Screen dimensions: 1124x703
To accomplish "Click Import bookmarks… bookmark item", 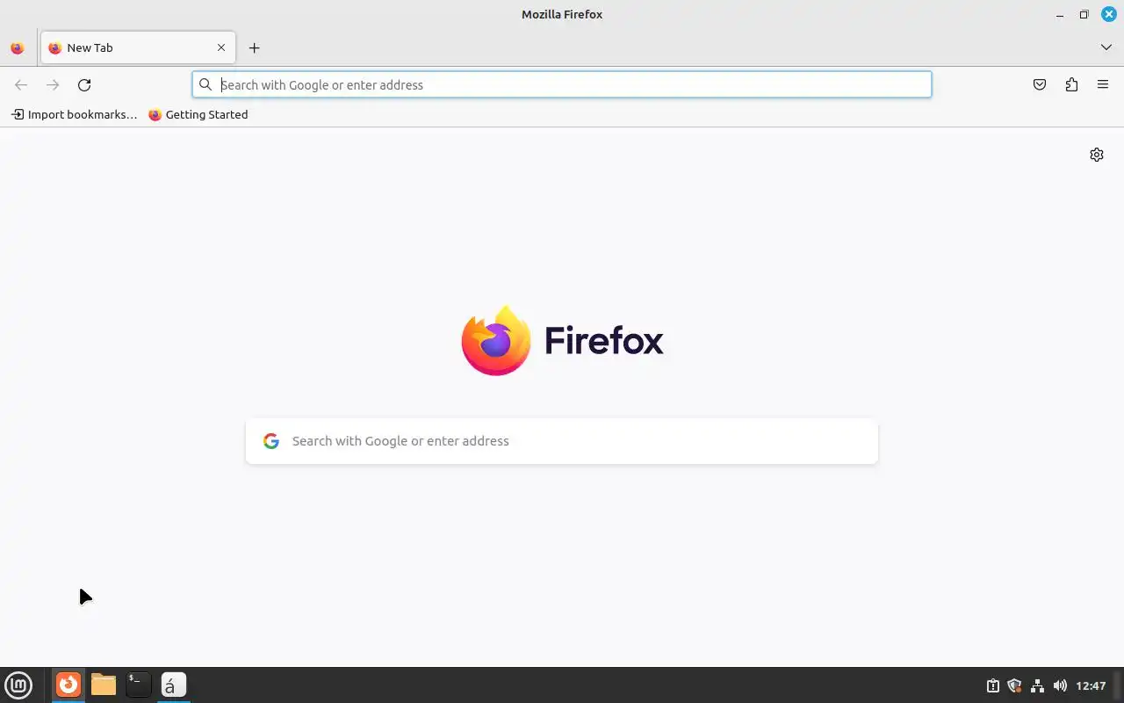I will pos(75,114).
